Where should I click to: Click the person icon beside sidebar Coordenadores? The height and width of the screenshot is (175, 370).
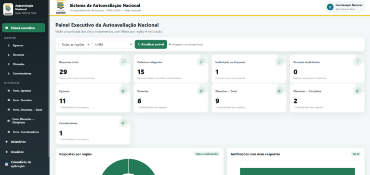pos(9,74)
